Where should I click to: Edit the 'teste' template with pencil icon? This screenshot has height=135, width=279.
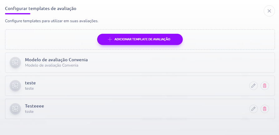tap(253, 86)
